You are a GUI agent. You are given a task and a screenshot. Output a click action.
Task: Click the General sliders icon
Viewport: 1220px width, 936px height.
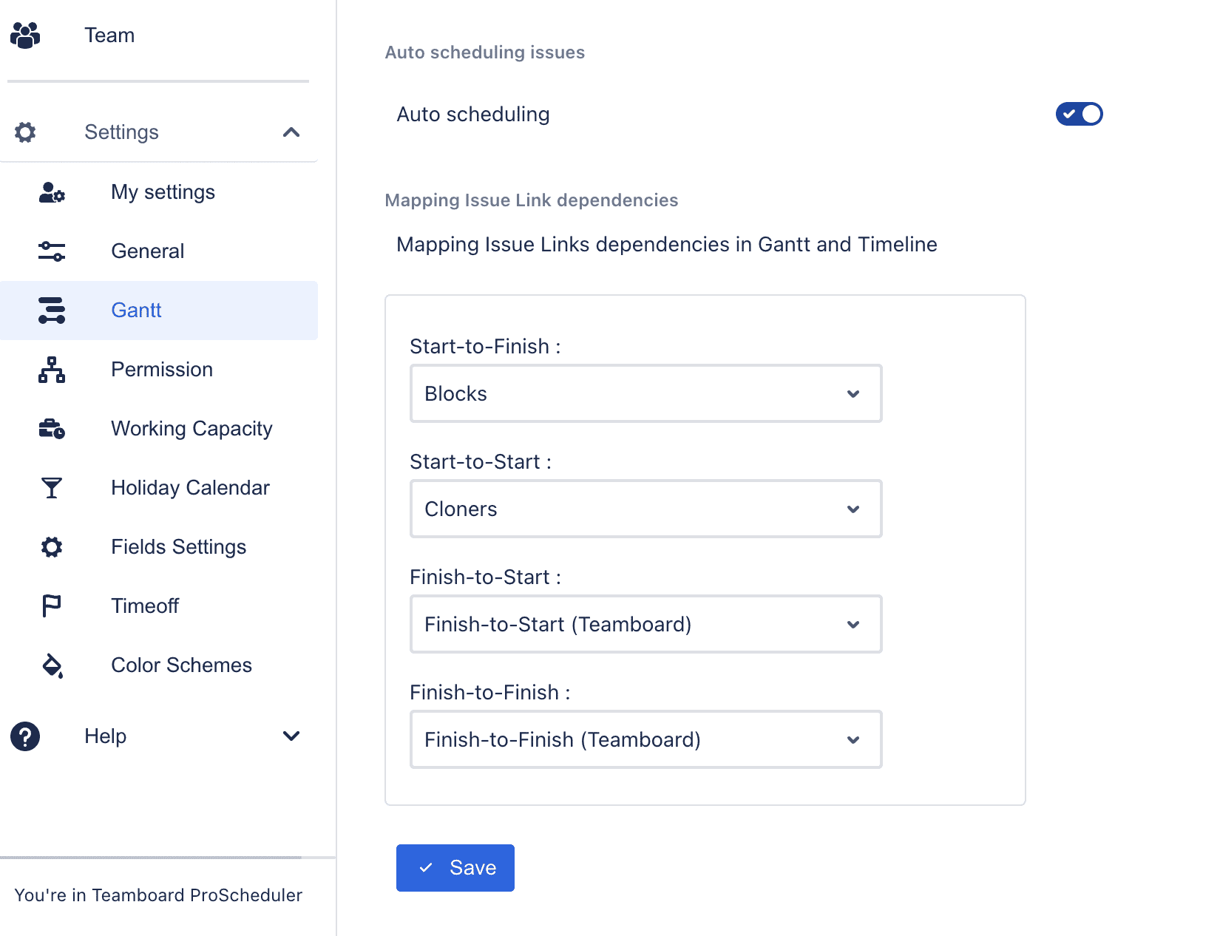coord(50,251)
